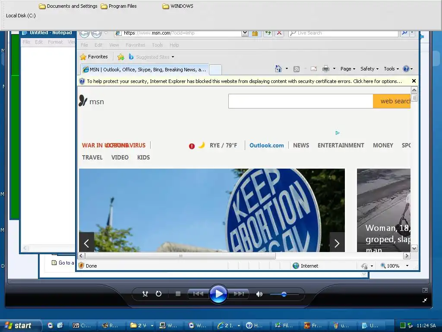Click the Outlook.com link

coord(266,145)
